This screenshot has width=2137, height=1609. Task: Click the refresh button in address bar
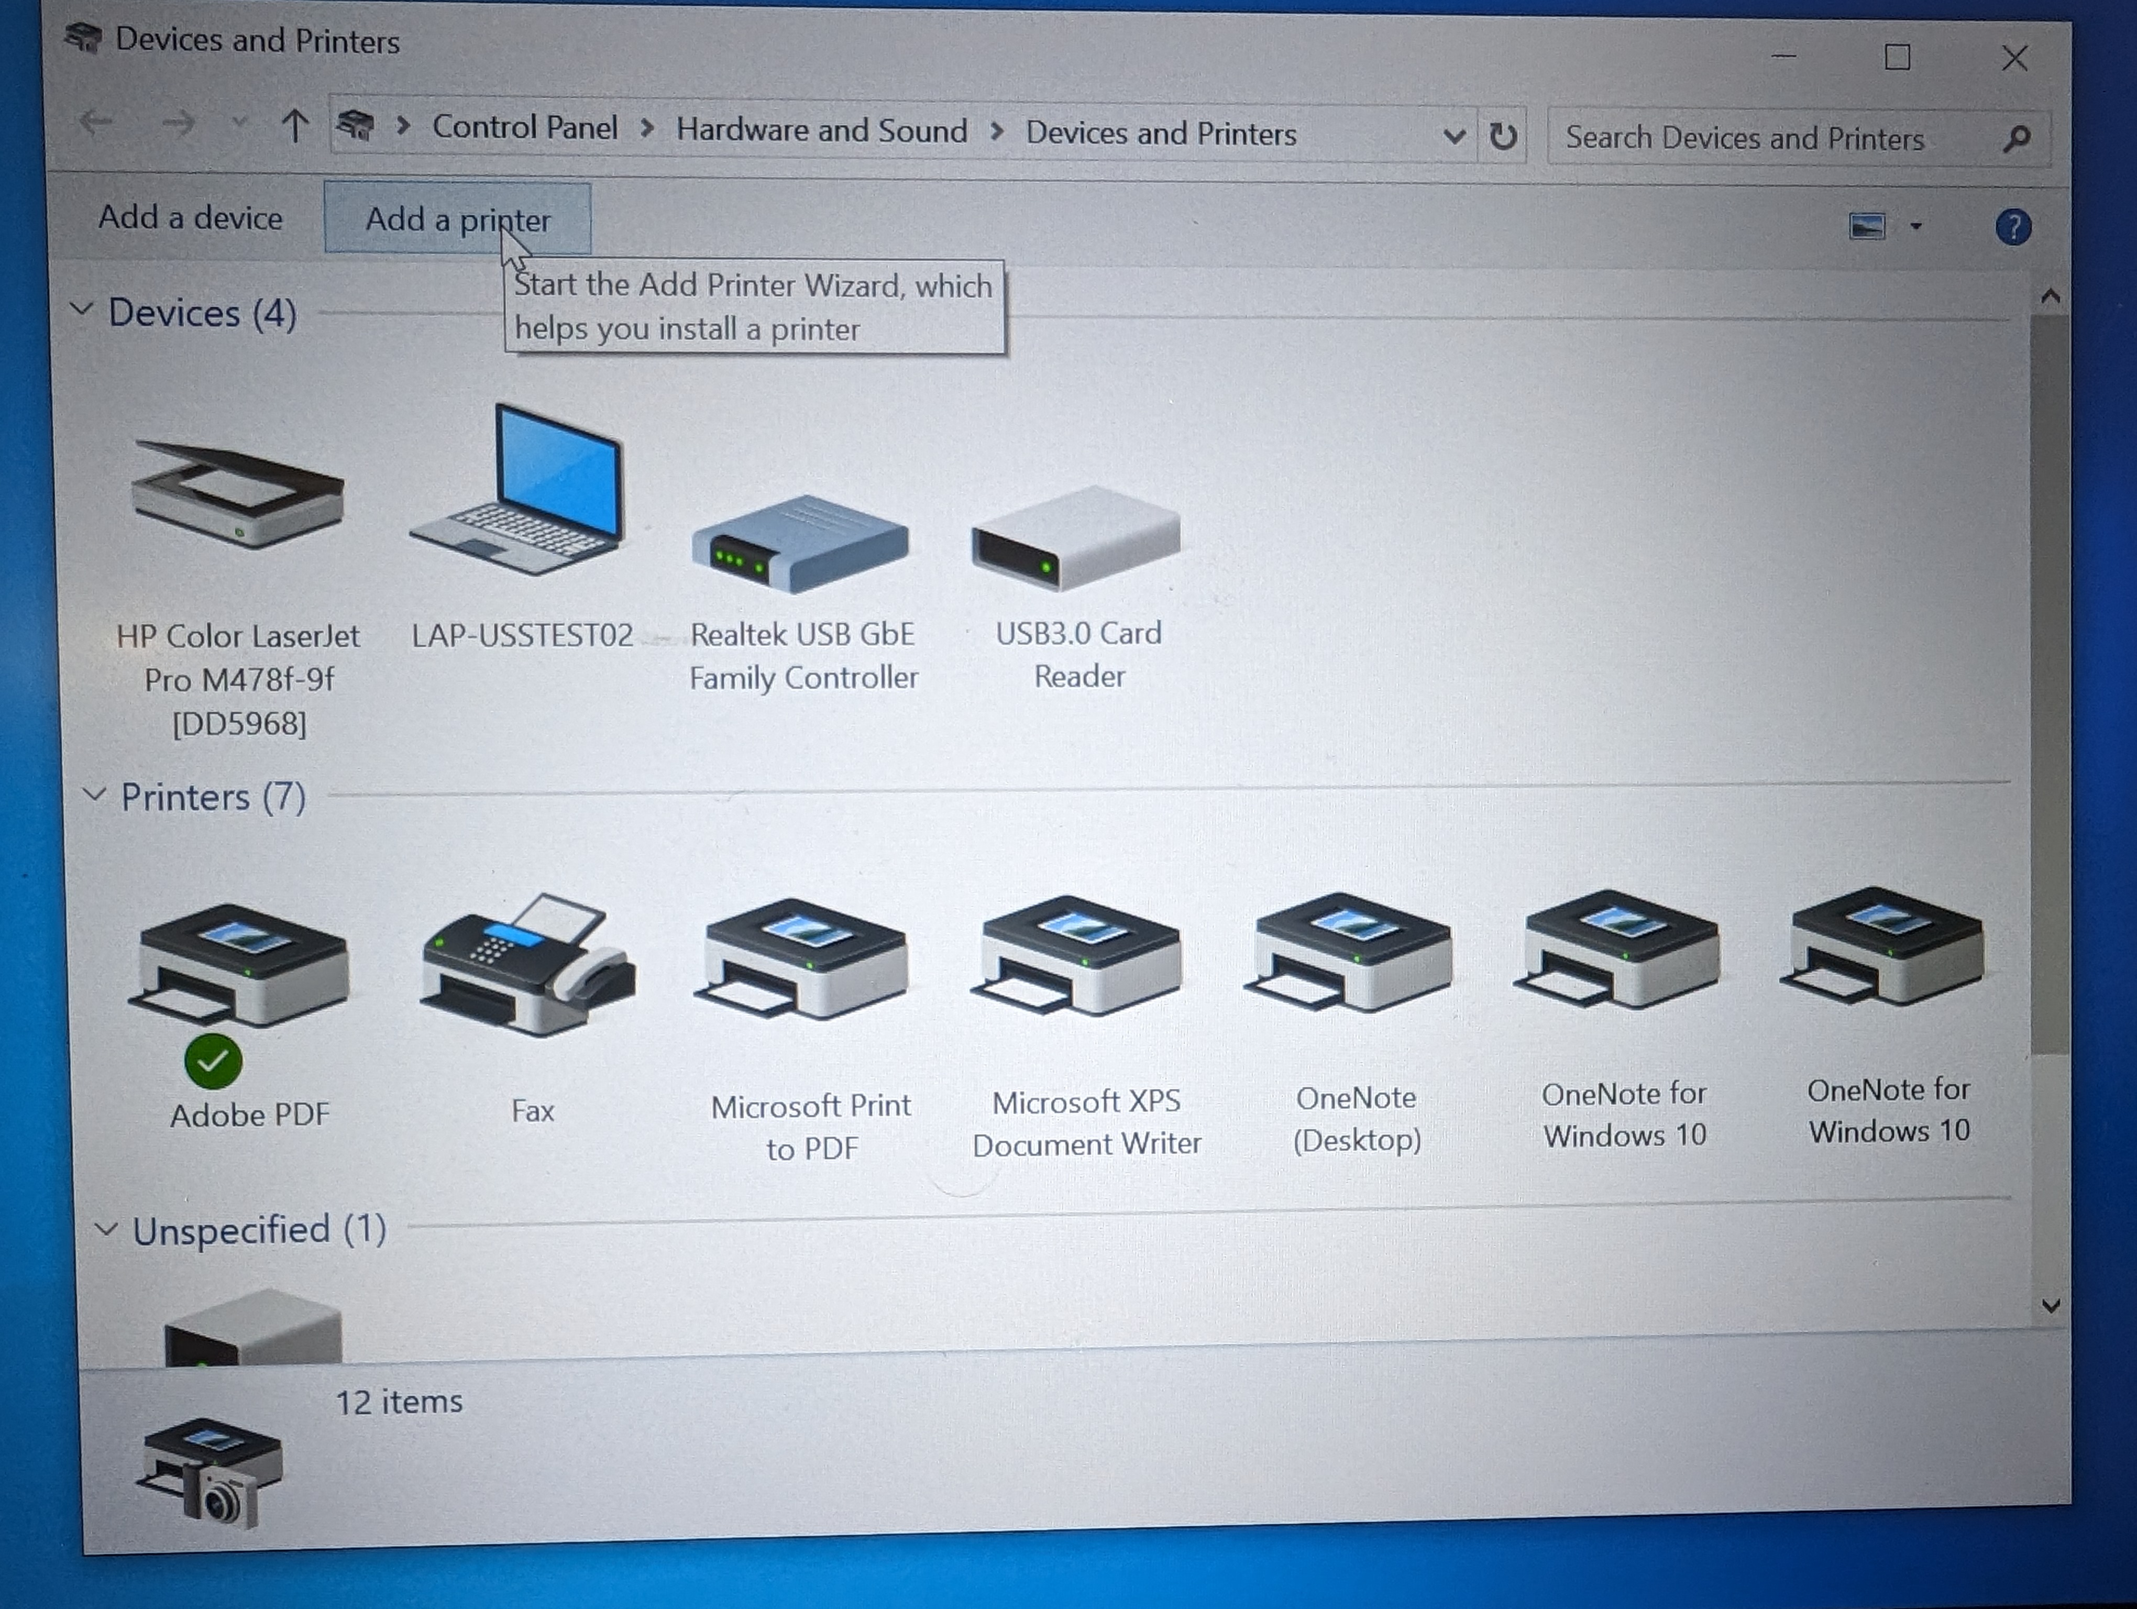pos(1502,136)
